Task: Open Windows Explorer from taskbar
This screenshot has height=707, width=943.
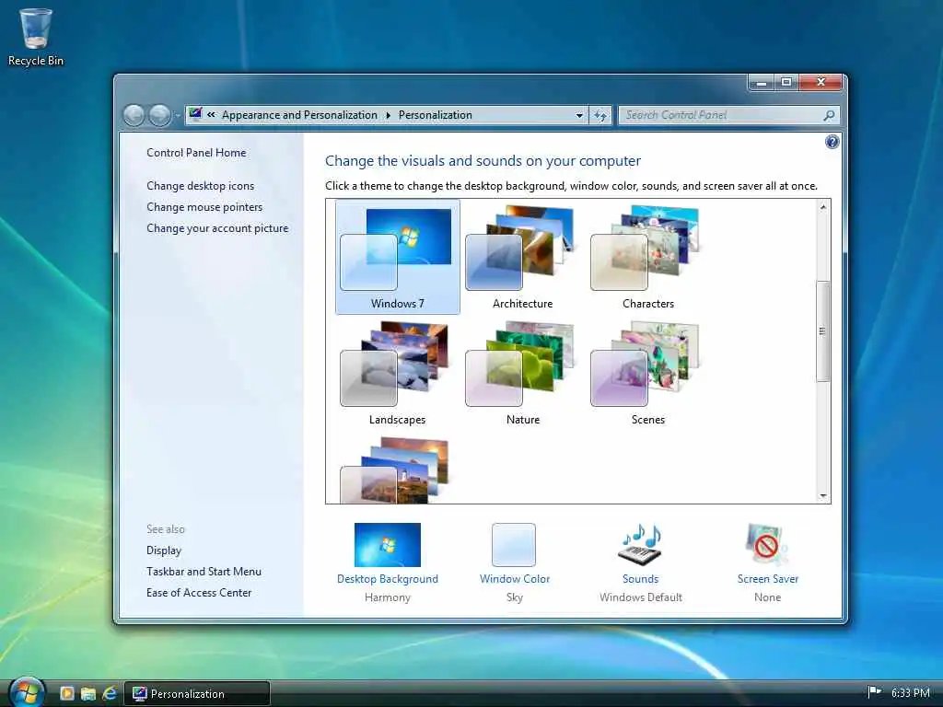Action: click(87, 694)
